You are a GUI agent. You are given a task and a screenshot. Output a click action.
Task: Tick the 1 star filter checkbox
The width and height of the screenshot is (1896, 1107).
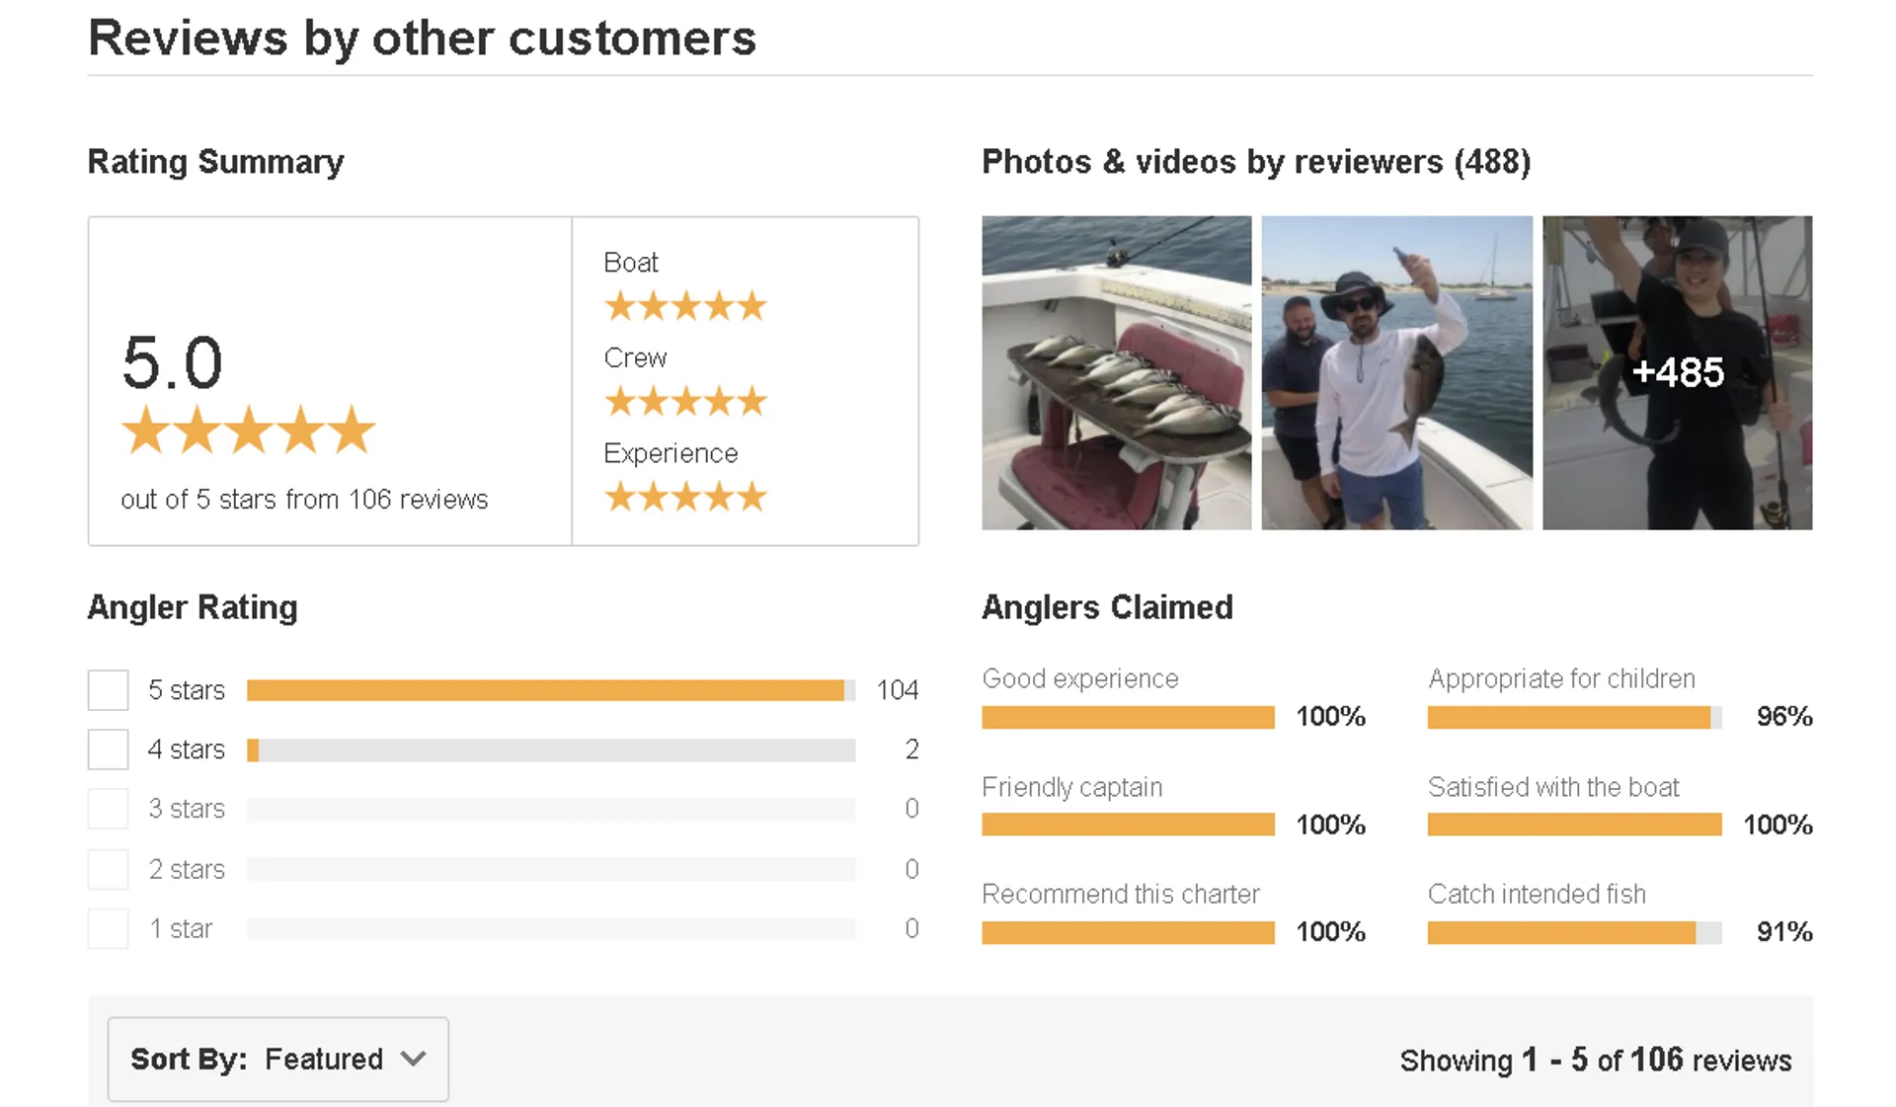click(x=108, y=928)
